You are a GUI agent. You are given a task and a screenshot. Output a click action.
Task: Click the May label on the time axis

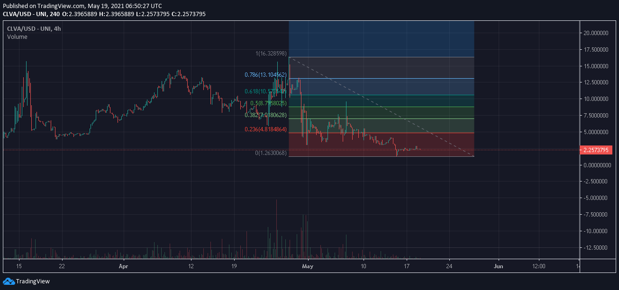[x=308, y=266]
